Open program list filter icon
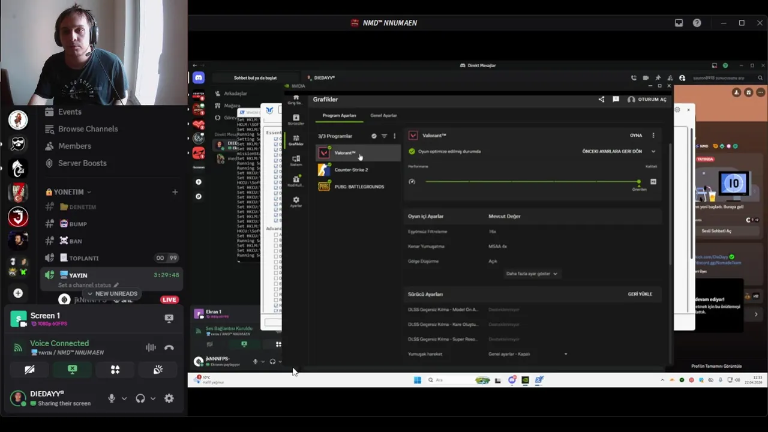Viewport: 768px width, 432px height. point(384,136)
